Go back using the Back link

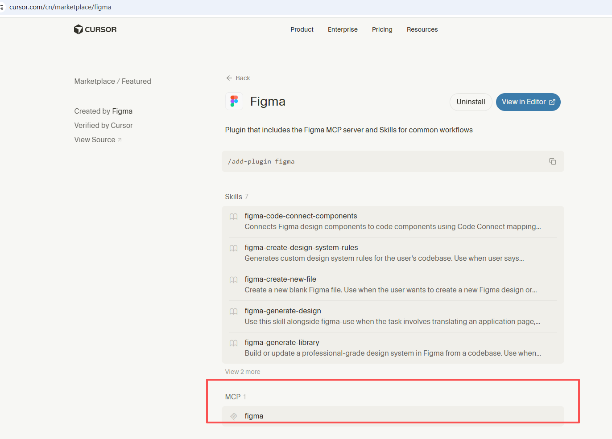pos(238,78)
